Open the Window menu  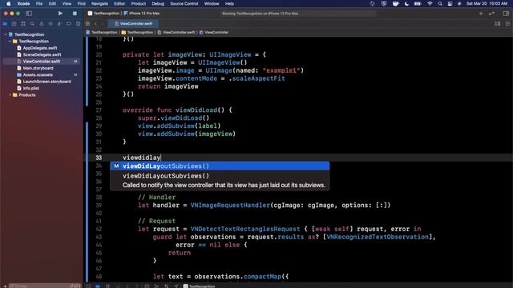point(212,3)
